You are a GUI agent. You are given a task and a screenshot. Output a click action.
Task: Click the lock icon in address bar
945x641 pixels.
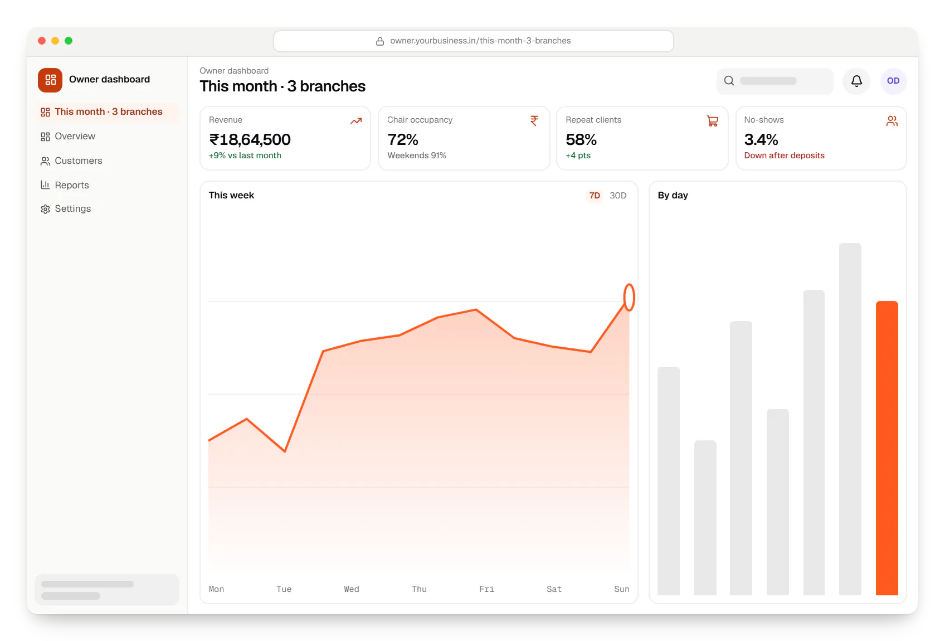click(x=380, y=41)
